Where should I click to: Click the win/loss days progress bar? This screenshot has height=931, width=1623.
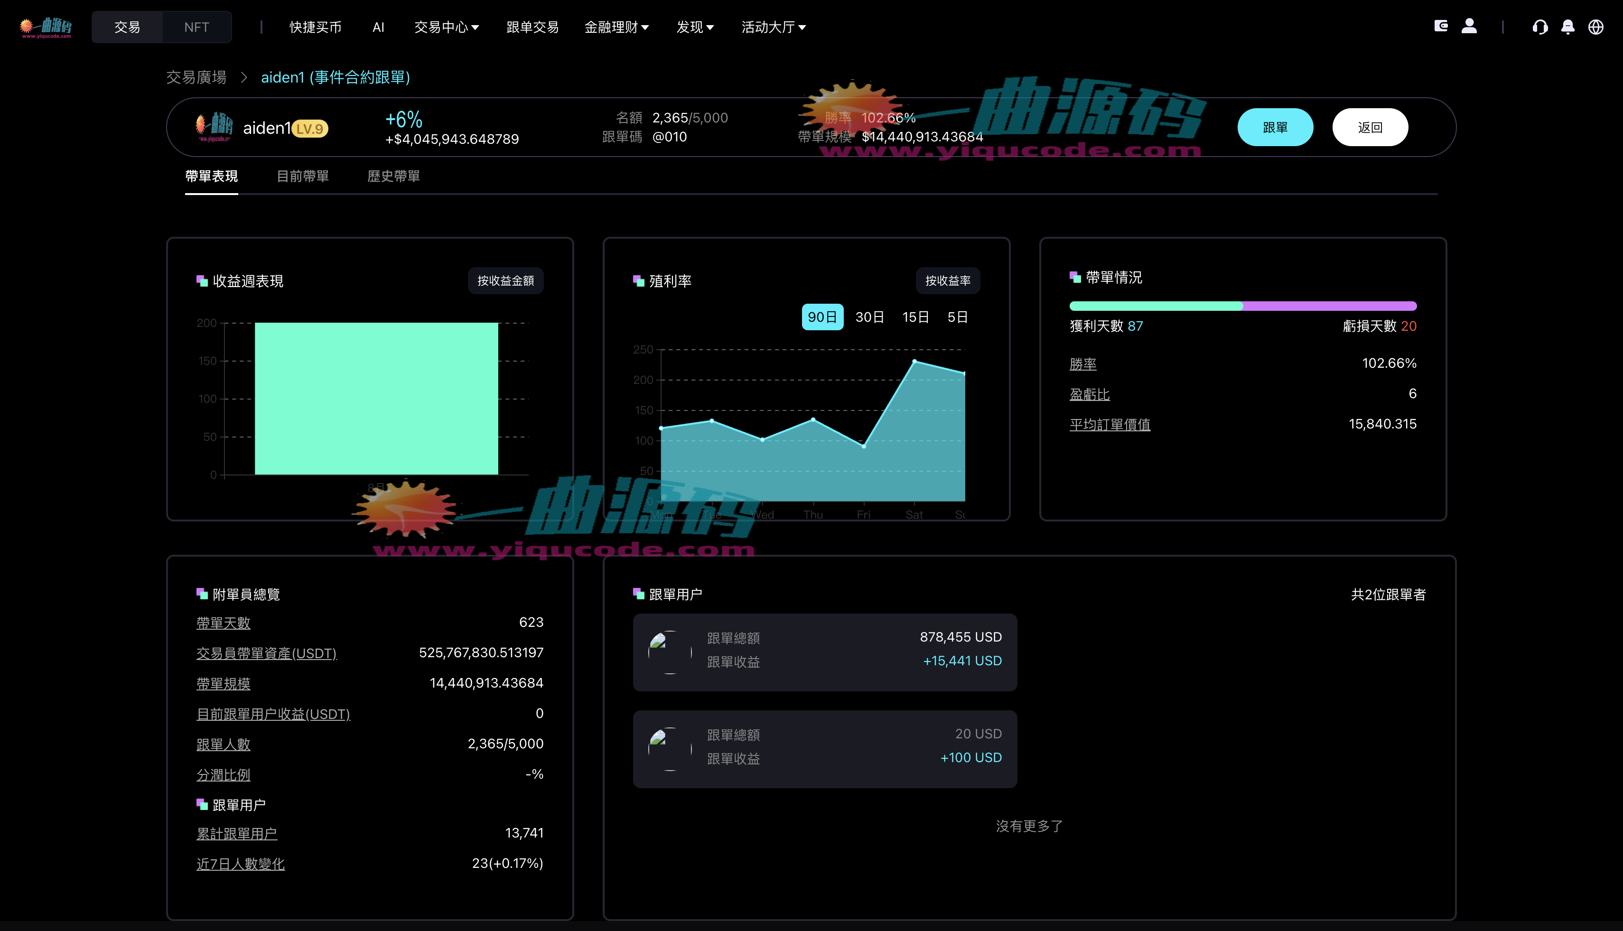point(1242,306)
